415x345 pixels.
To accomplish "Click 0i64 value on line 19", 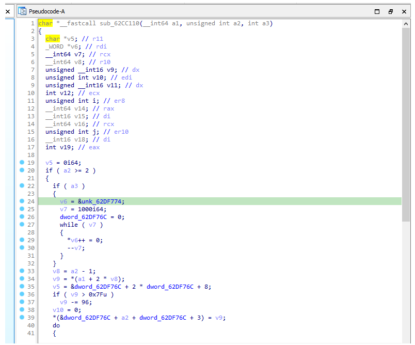I will 71,163.
